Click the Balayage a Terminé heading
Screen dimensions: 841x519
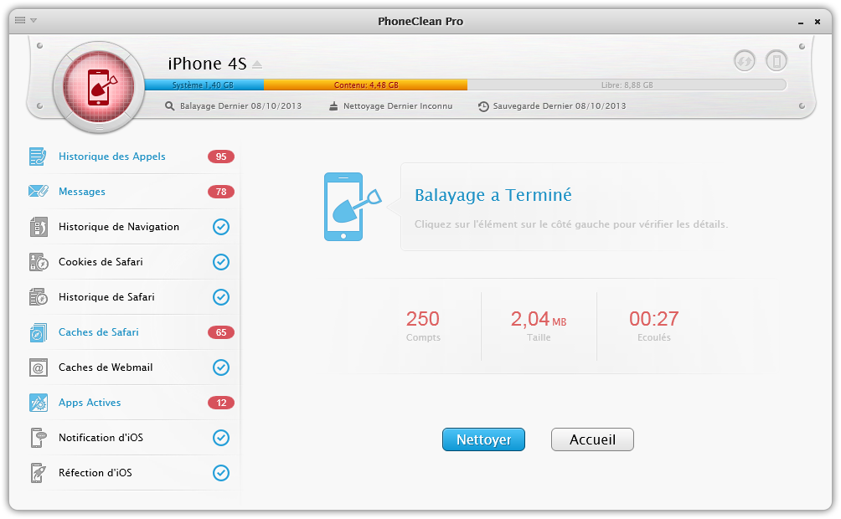click(493, 195)
